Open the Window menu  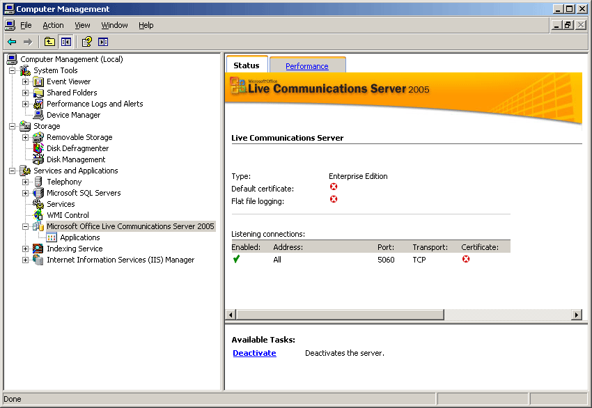click(114, 25)
